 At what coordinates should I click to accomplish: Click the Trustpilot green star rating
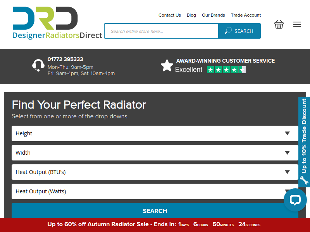[226, 70]
